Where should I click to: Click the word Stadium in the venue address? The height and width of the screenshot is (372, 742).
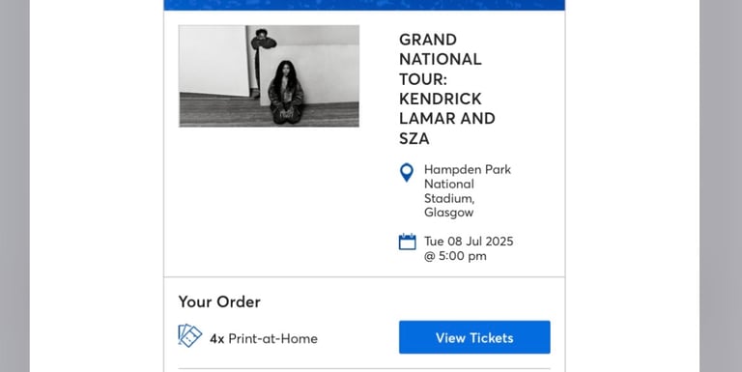coord(449,198)
